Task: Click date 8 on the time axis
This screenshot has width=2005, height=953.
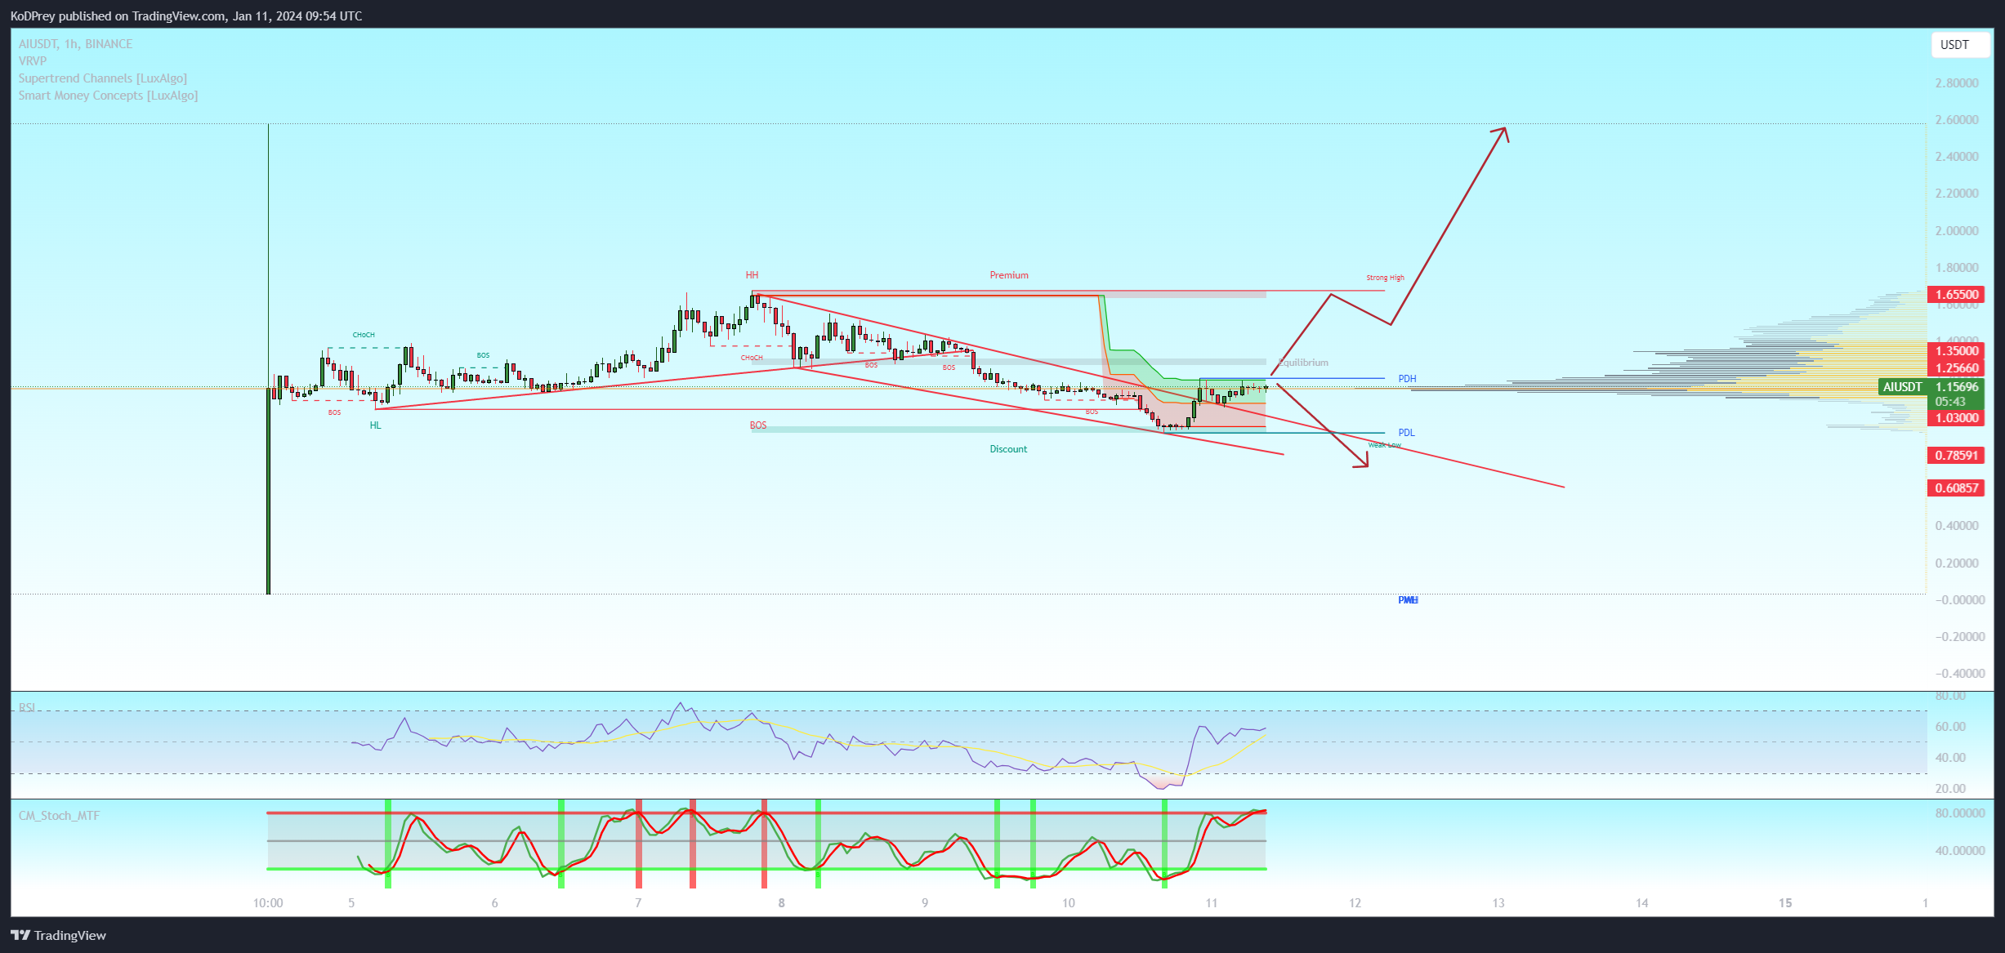Action: (782, 903)
